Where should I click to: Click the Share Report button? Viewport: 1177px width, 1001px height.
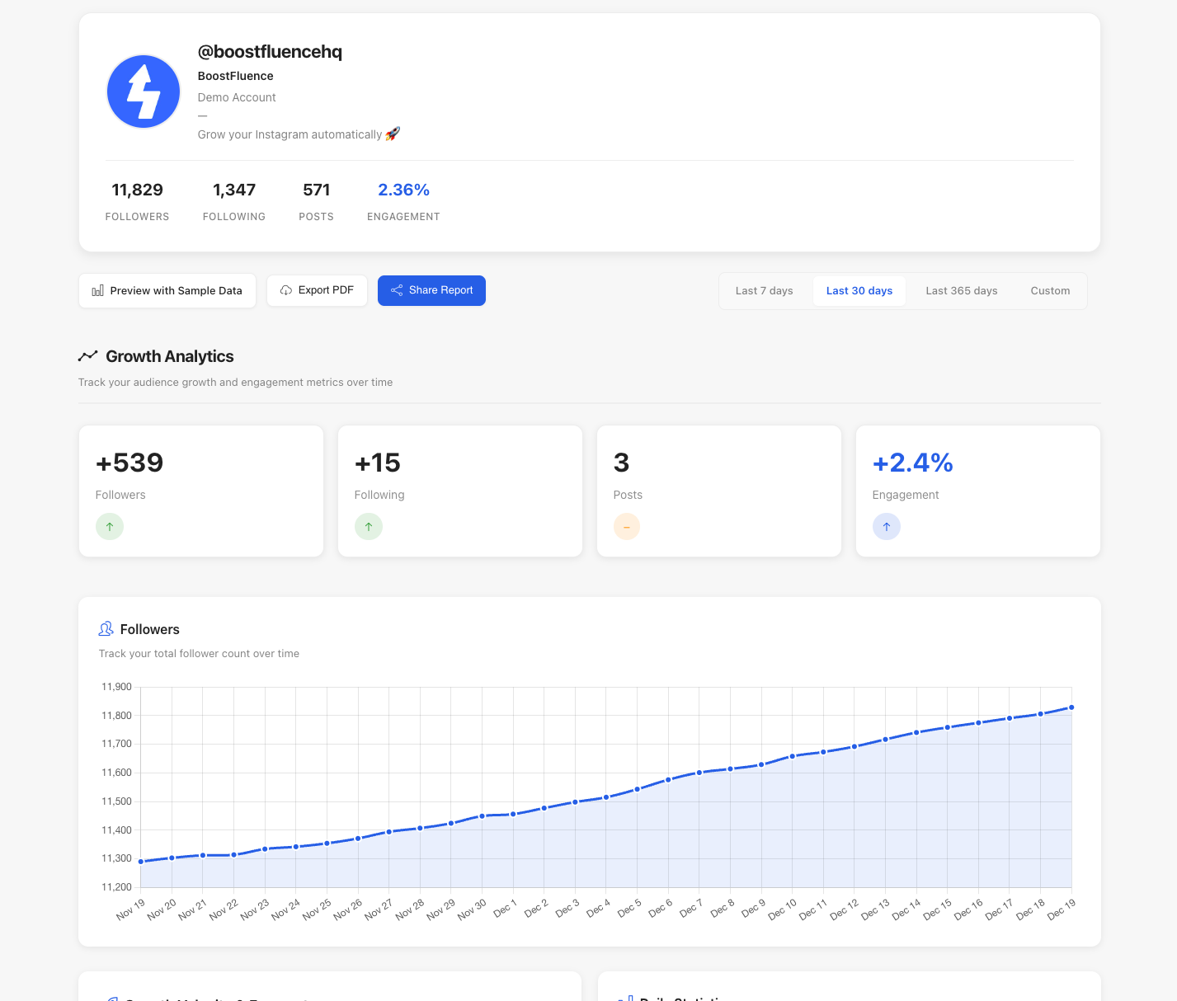(x=431, y=290)
